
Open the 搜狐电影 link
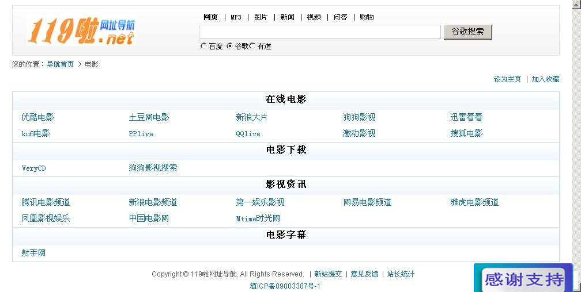click(x=466, y=133)
